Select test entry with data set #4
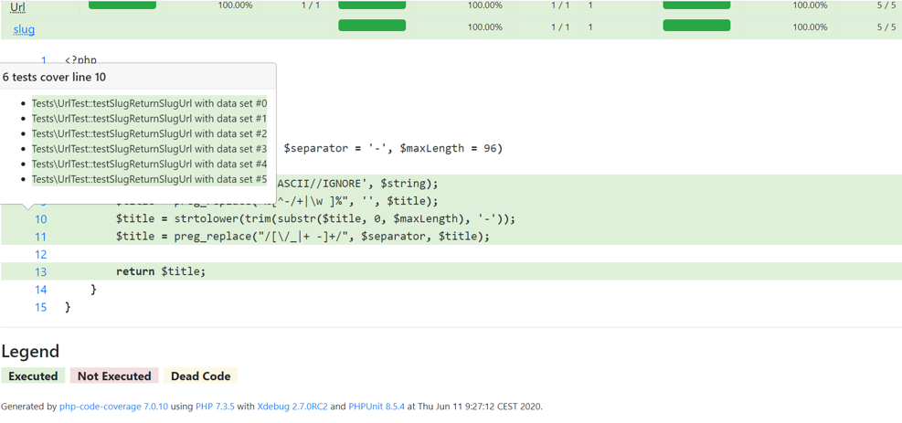 coord(150,164)
